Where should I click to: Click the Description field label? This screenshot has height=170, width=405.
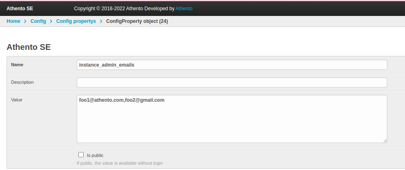pos(22,82)
